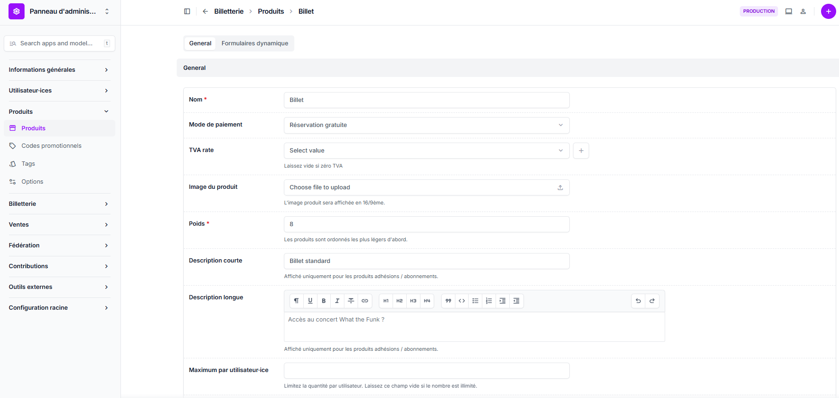The image size is (839, 398).
Task: Insert a link in Description longue
Action: pos(365,301)
